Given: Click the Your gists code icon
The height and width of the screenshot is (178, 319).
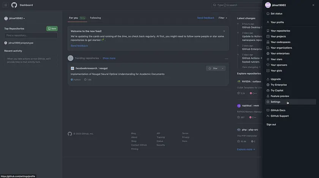Looking at the screenshot, I should 268,71.
